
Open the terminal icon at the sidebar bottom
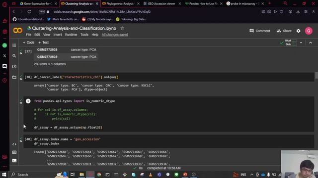(x=14, y=161)
